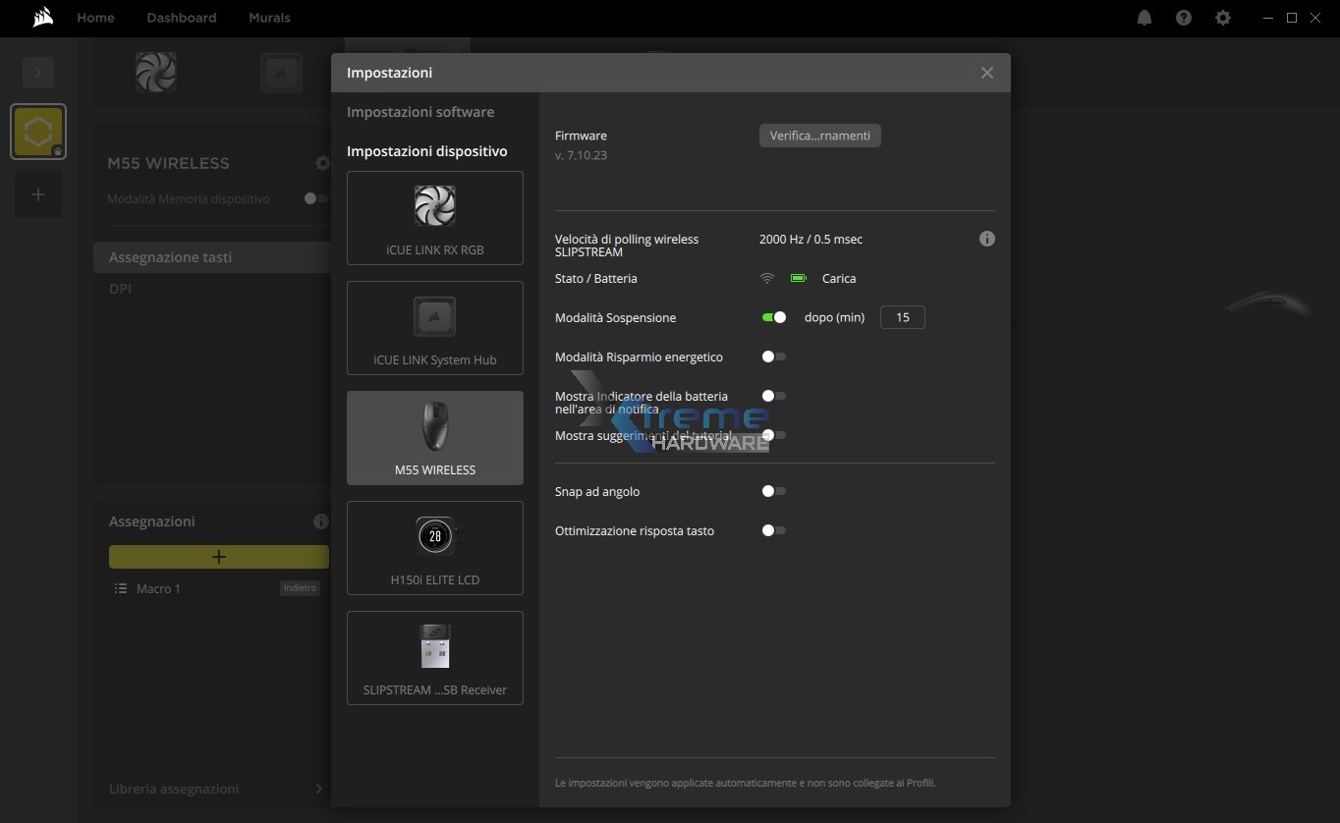Toggle Ottimizzazione risposta tasto switch
The height and width of the screenshot is (823, 1340).
tap(774, 530)
